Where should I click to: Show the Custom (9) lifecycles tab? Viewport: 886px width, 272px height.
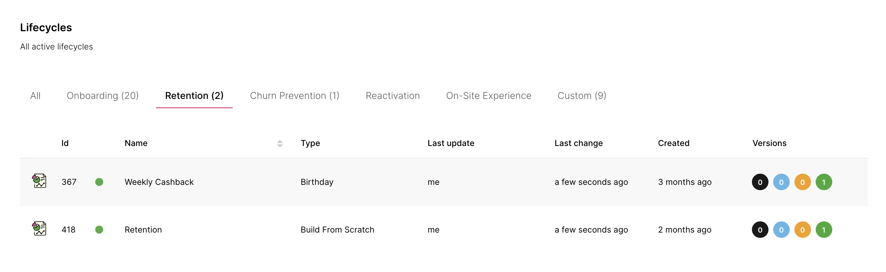582,96
